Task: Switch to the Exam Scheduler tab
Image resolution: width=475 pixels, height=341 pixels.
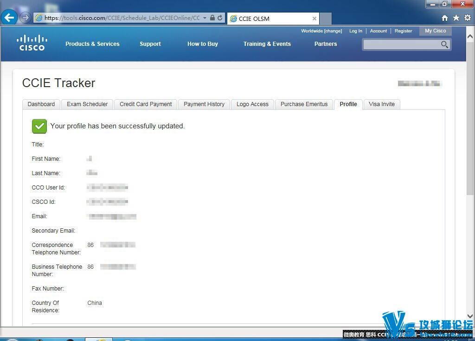Action: coord(87,104)
